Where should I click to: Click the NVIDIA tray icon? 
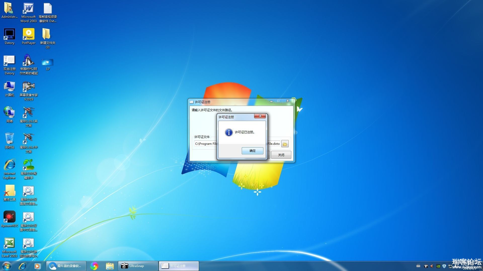click(x=438, y=266)
